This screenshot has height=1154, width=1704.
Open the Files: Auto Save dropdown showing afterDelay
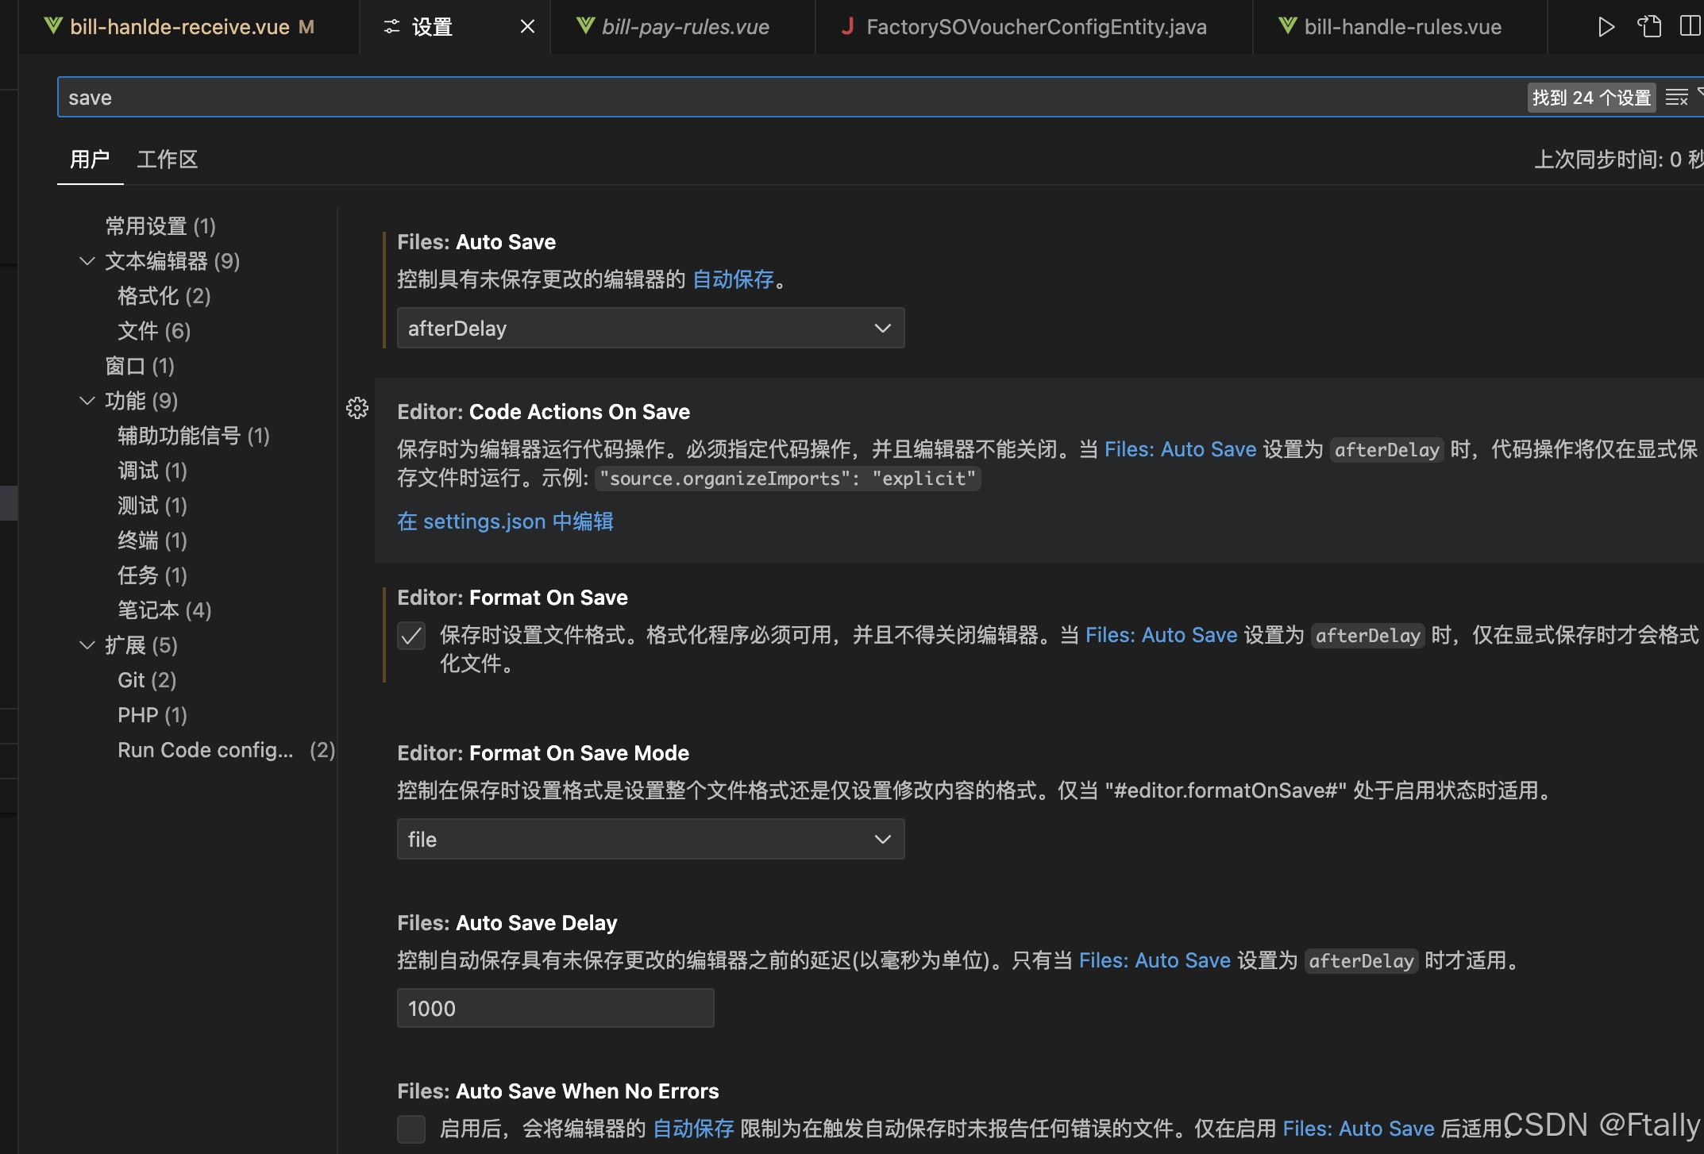pyautogui.click(x=650, y=328)
